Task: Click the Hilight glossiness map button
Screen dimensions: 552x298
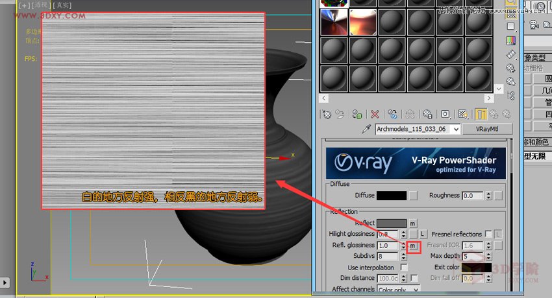Action: 413,234
